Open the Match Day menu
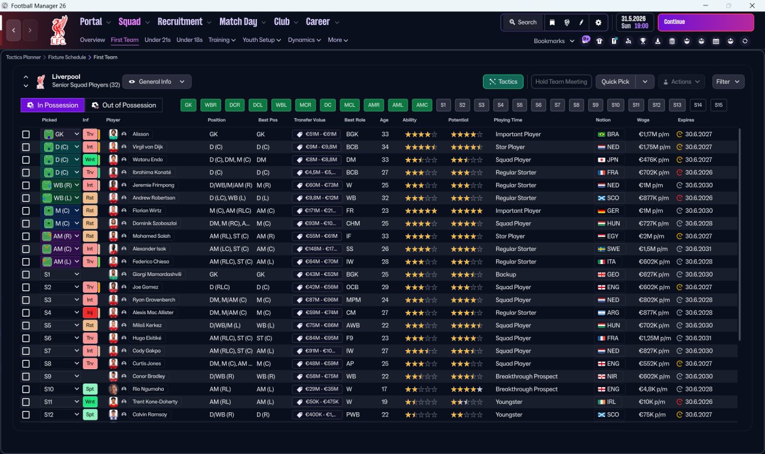The width and height of the screenshot is (765, 454). [242, 22]
